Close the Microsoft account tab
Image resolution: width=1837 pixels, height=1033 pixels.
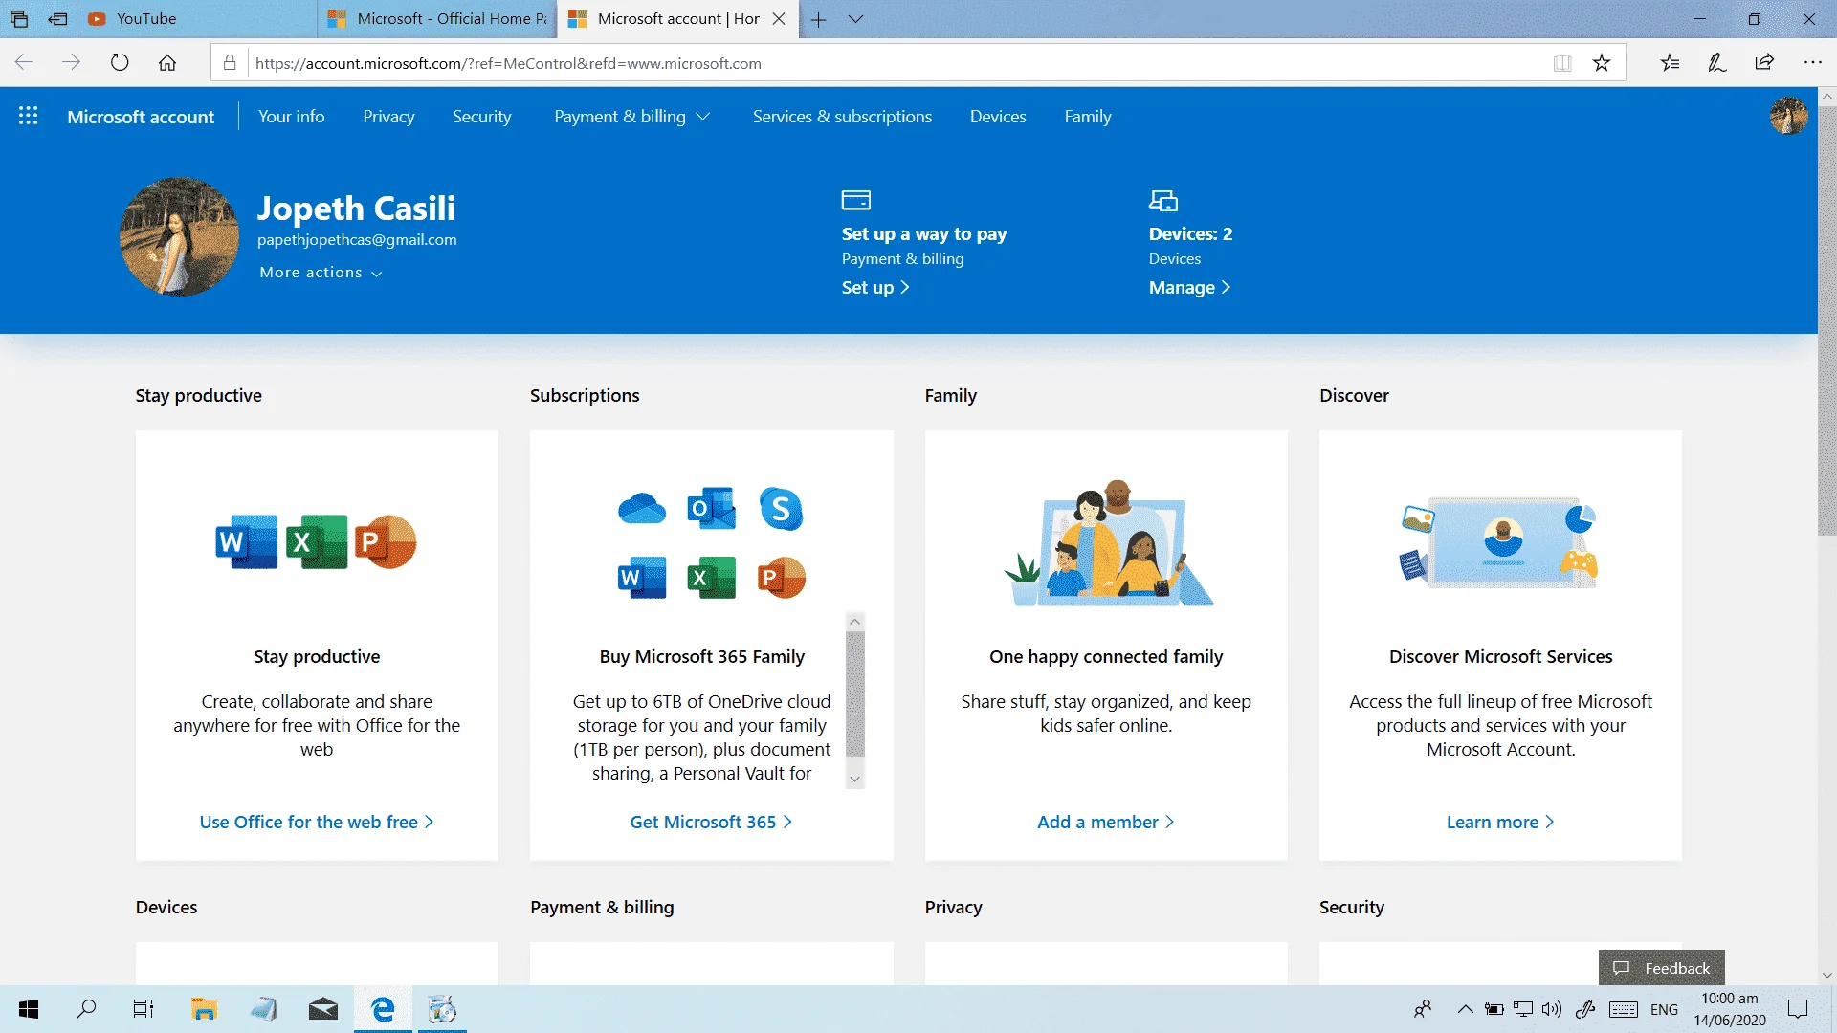[x=780, y=19]
